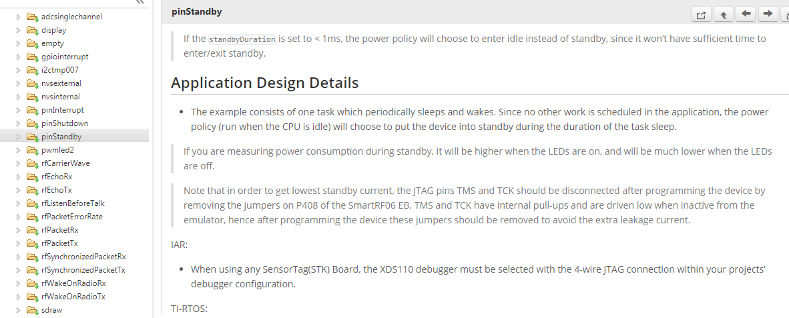Expand the pinShutdown tree node

(19, 123)
